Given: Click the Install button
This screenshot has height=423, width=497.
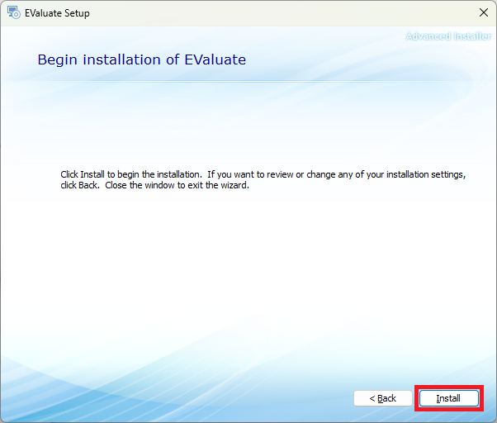Looking at the screenshot, I should 448,398.
